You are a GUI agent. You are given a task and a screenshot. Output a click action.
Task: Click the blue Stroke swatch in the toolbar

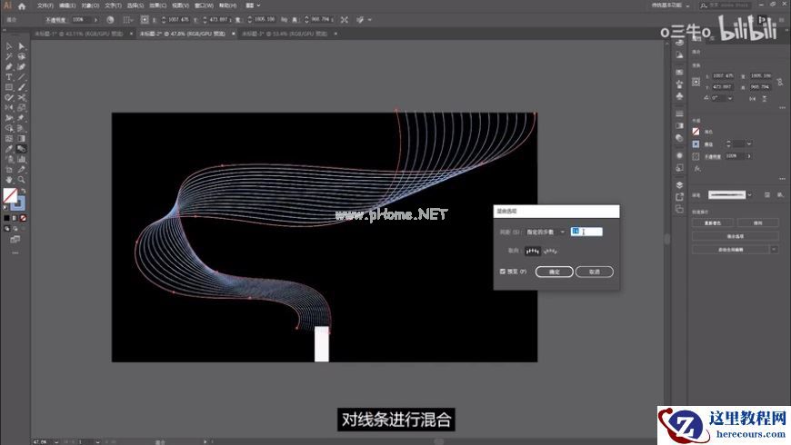(x=19, y=203)
